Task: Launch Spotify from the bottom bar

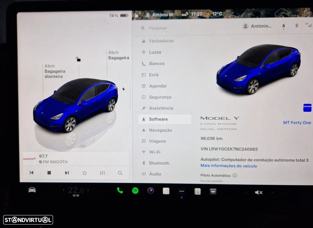Action: 135,191
